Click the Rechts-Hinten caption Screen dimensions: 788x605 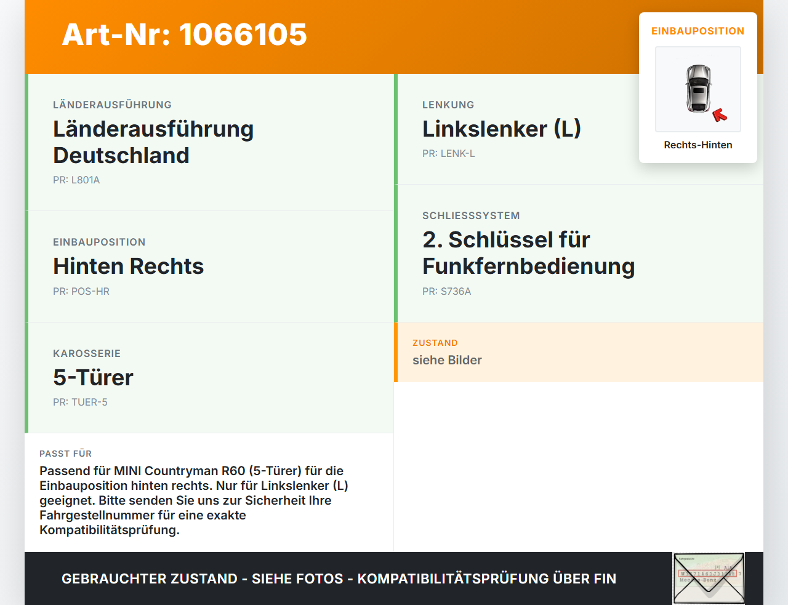pos(698,145)
